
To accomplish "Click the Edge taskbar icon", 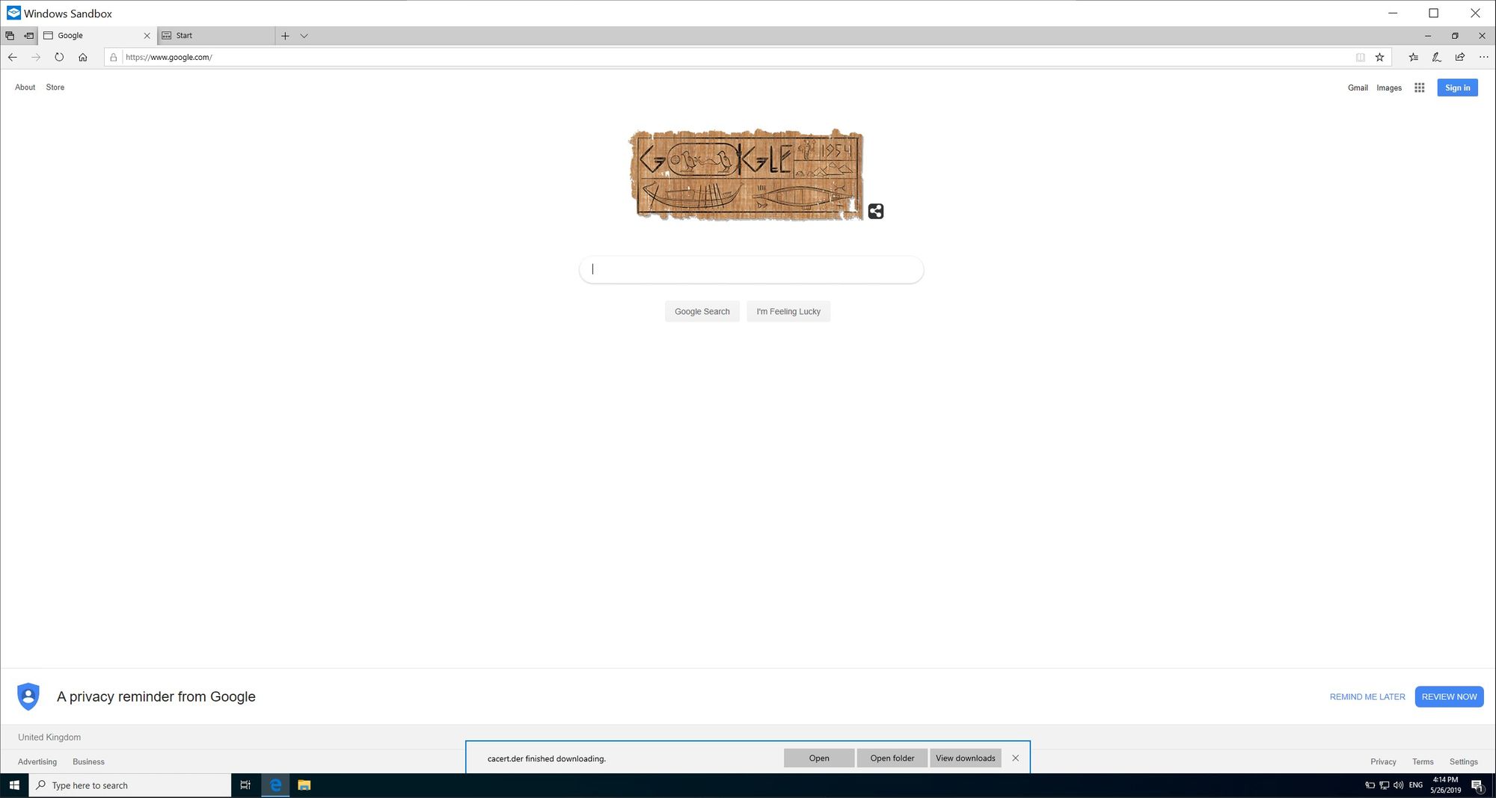I will coord(275,785).
